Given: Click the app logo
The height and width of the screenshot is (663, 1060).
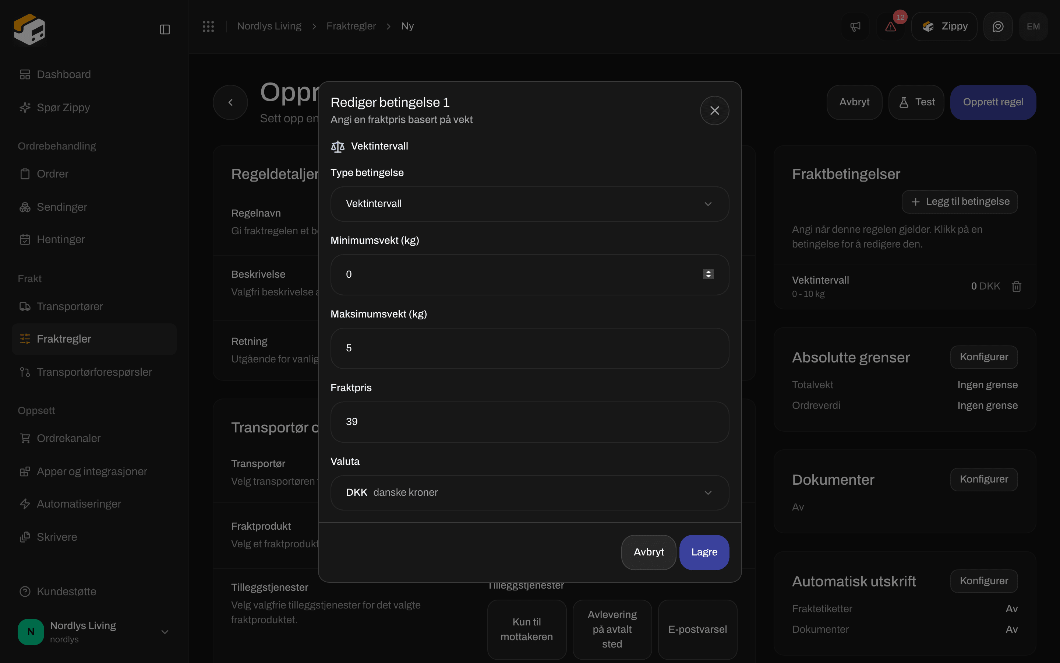Looking at the screenshot, I should point(29,29).
